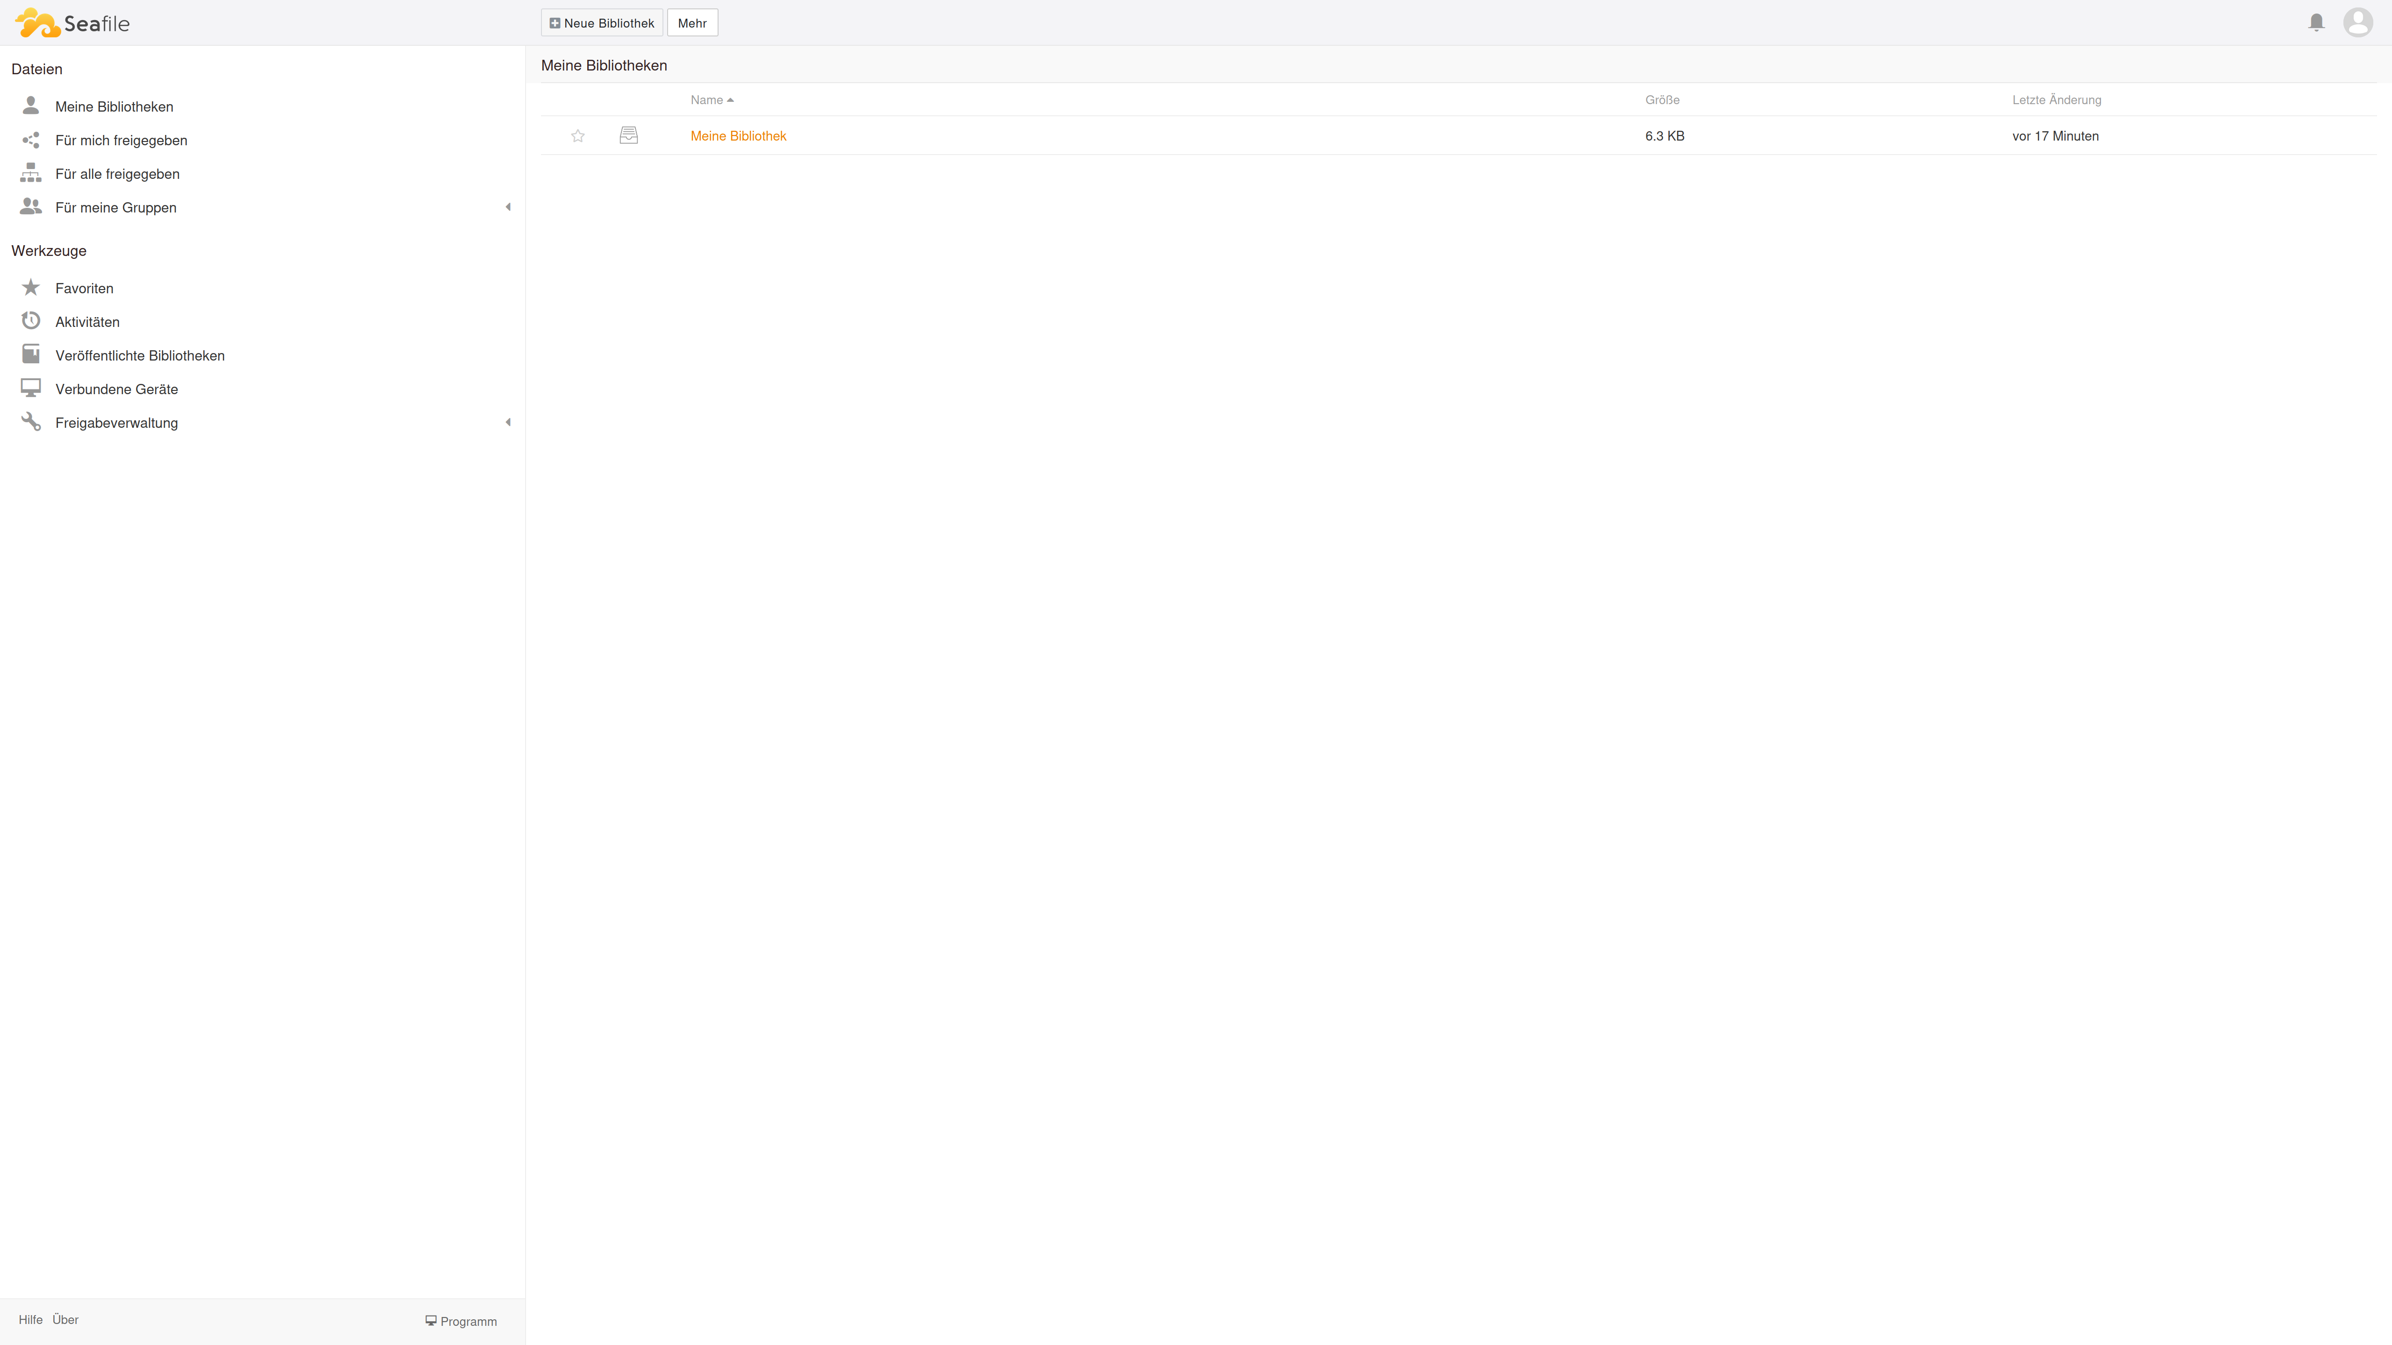The image size is (2392, 1345).
Task: Sort by the Letzte Änderung column header
Action: click(2056, 99)
